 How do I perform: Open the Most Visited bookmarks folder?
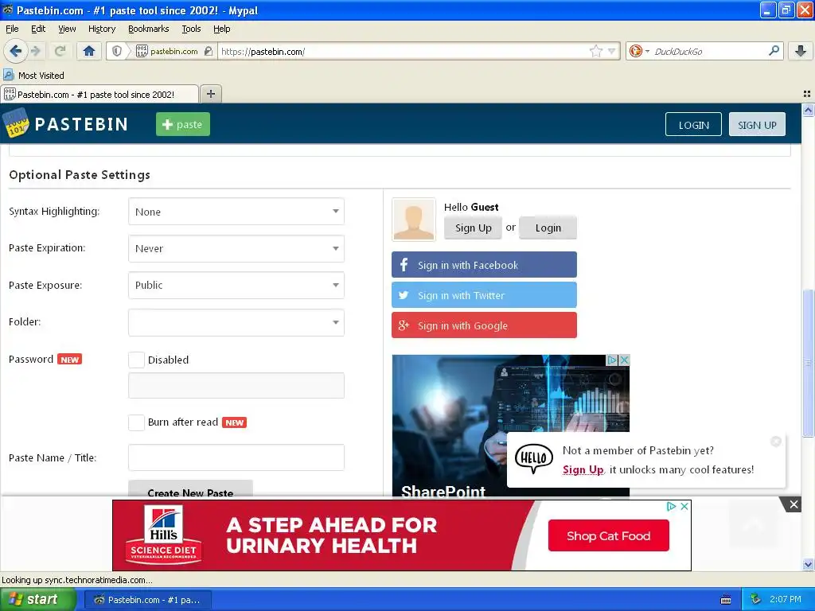(x=33, y=76)
